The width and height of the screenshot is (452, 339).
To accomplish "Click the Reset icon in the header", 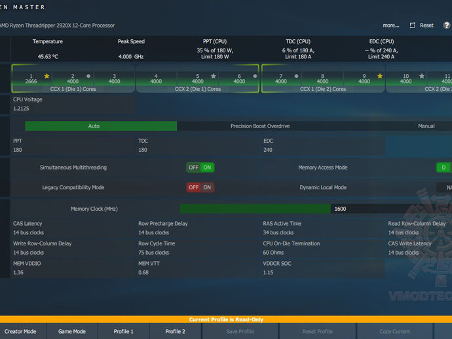I will point(413,26).
